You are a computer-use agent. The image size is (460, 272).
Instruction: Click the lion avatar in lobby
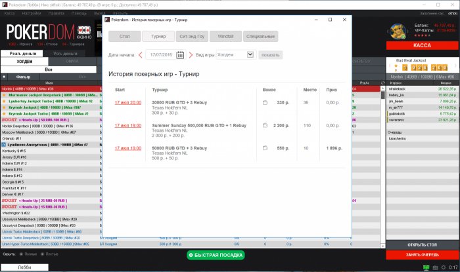coord(398,31)
